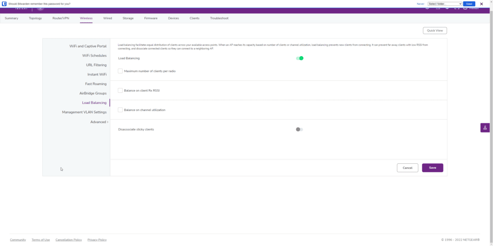Enable Balance on channel utilization checkbox
Screen dimensions: 493x246
120,110
